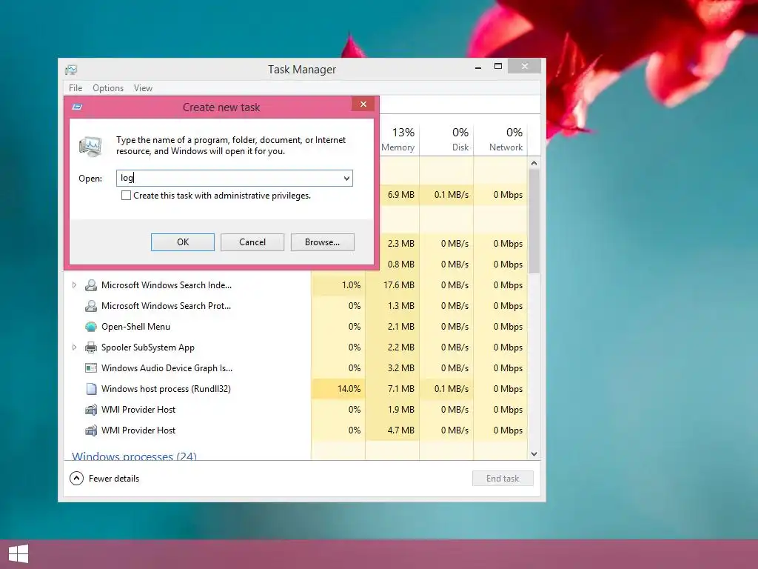Click the 14.0% CPU value

(349, 389)
